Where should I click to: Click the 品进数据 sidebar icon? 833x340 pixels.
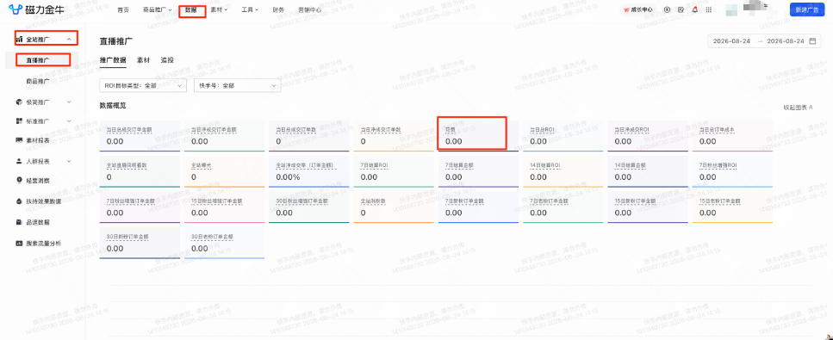click(x=19, y=222)
